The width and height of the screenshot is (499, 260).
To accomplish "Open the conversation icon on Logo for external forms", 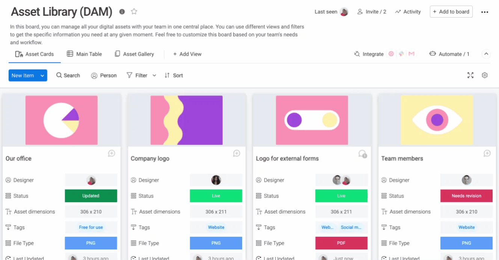I will click(362, 154).
